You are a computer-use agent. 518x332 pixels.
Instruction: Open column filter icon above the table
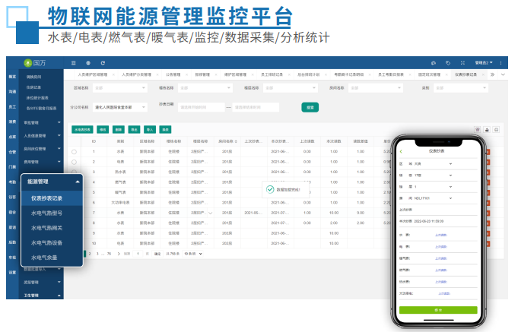pos(478,129)
